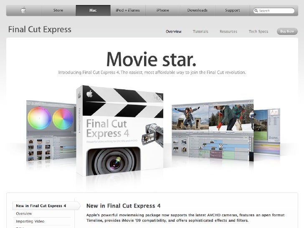
Task: Click the white Apple logo on the box
Action: pyautogui.click(x=89, y=94)
